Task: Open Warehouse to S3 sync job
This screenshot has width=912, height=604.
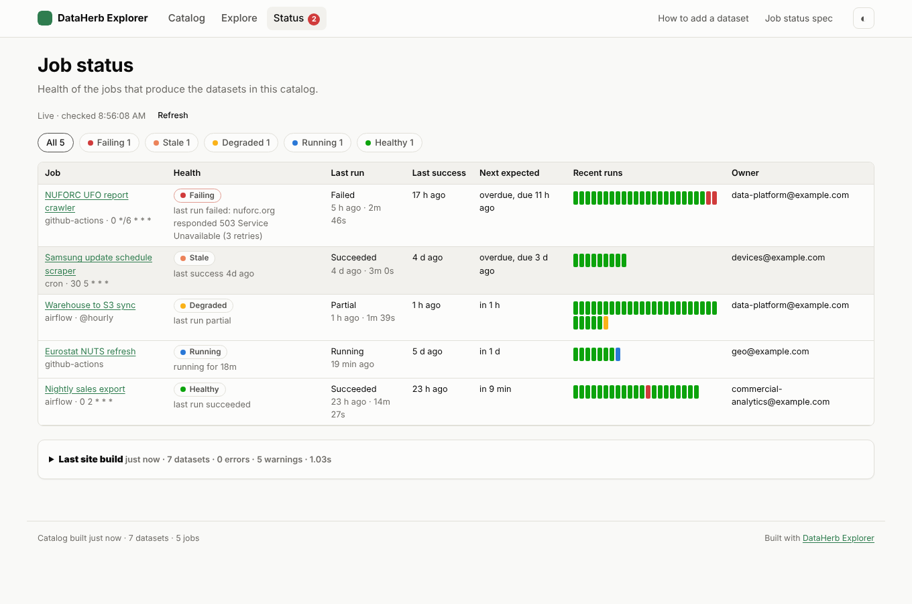Action: click(90, 305)
